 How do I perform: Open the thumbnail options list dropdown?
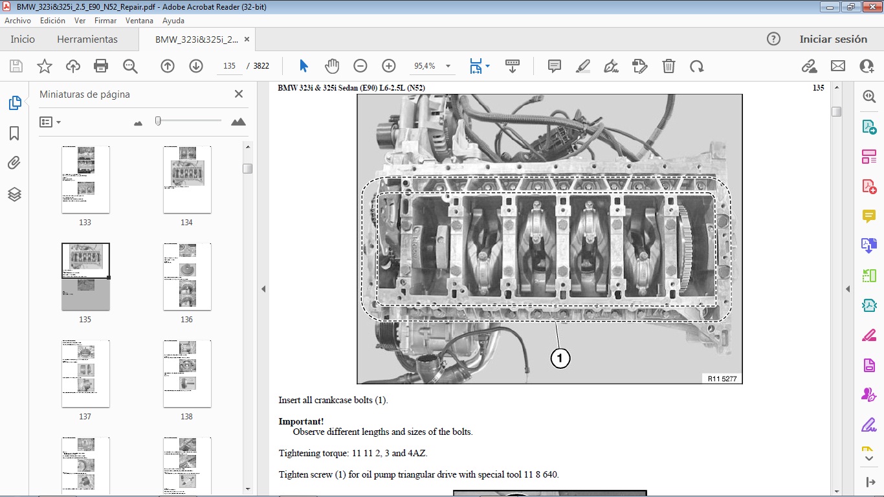pyautogui.click(x=50, y=122)
